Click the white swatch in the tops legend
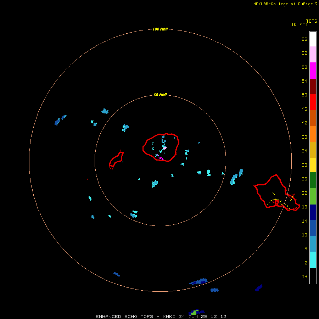The image size is (319, 319). (x=313, y=39)
